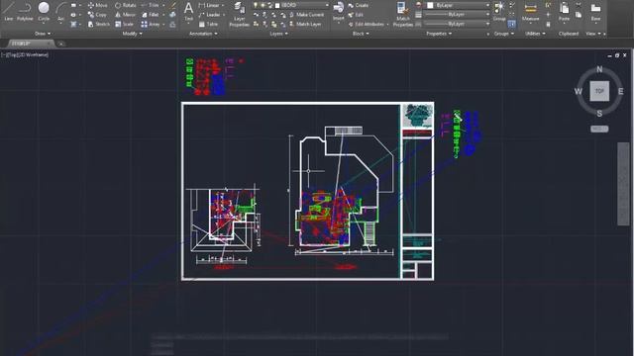Viewport: 634px width, 356px height.
Task: Expand the Utilities panel
Action: click(535, 34)
